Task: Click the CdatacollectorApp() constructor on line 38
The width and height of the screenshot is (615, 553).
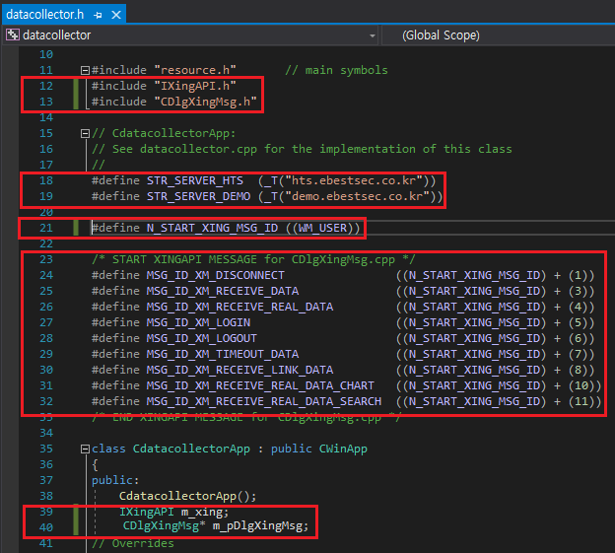Action: click(187, 496)
